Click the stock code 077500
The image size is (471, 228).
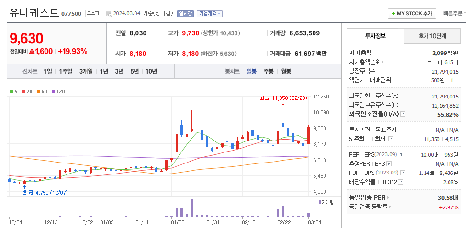tap(71, 14)
